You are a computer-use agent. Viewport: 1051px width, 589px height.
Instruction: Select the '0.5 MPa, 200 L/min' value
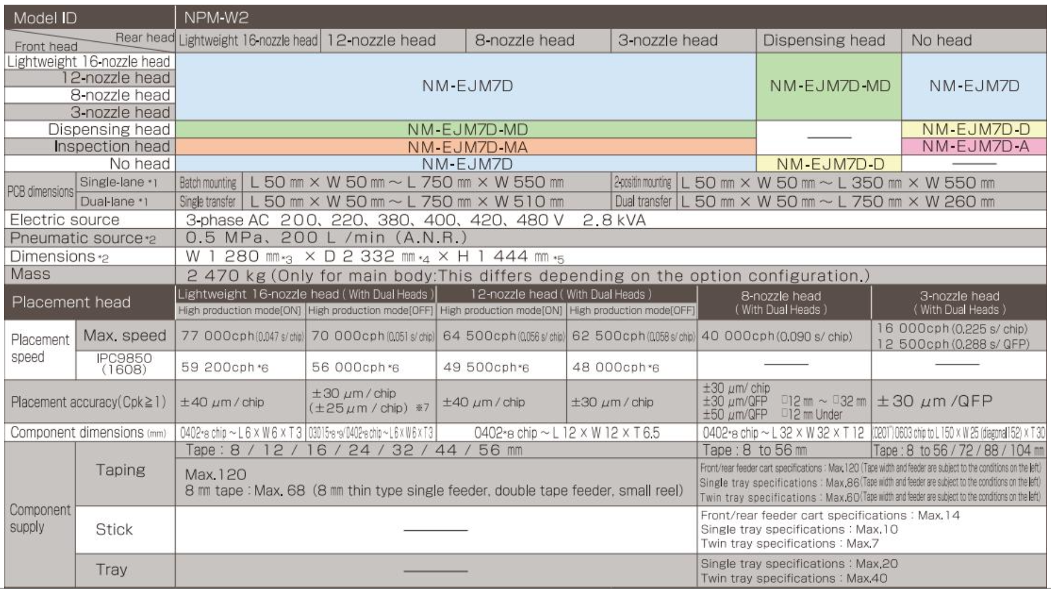click(326, 238)
